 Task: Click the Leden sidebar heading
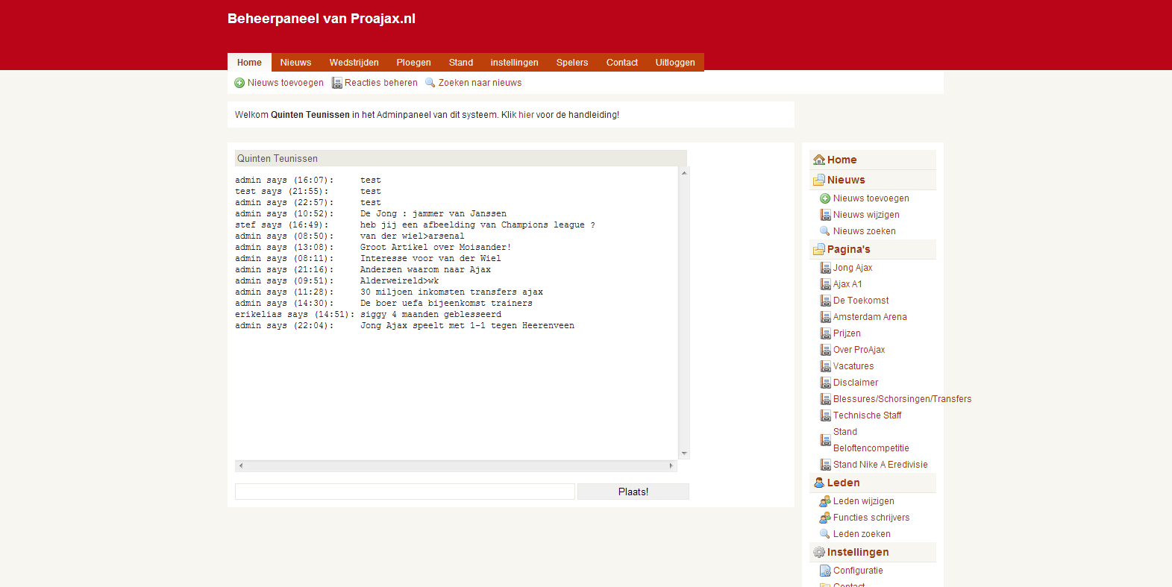(843, 483)
